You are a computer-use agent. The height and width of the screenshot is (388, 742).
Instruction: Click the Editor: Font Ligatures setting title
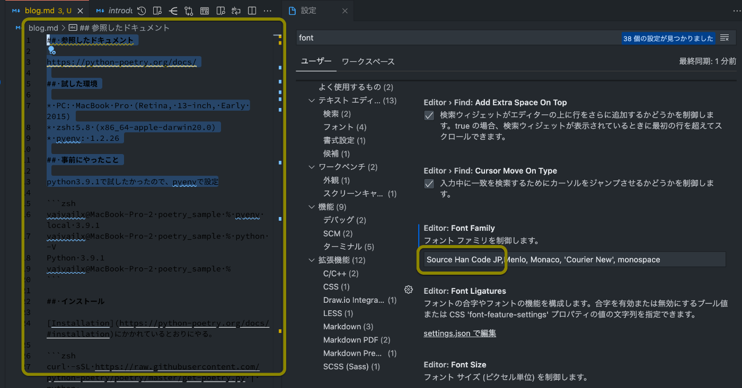(x=465, y=291)
